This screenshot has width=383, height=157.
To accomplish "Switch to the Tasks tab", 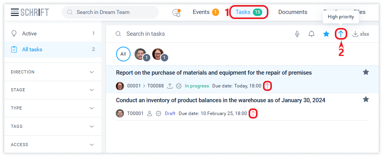I will (x=248, y=12).
